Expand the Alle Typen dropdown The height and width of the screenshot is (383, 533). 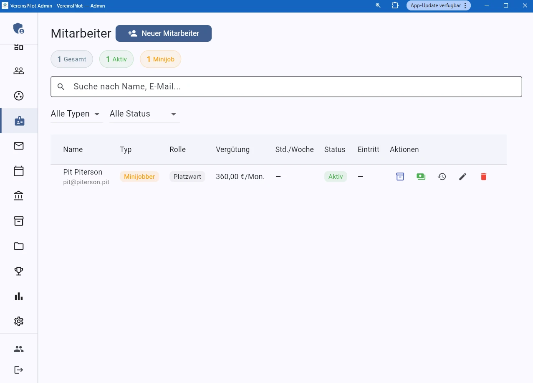pos(76,114)
